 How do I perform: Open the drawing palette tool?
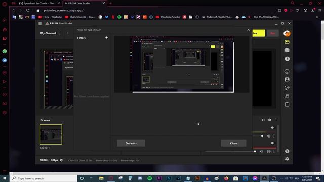coord(287,88)
